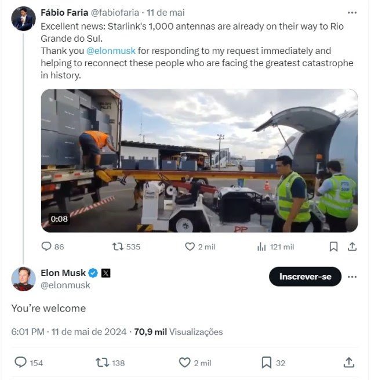Screen dimensions: 371x380
Task: Open Fábio Faria's profile picture
Action: 24,19
